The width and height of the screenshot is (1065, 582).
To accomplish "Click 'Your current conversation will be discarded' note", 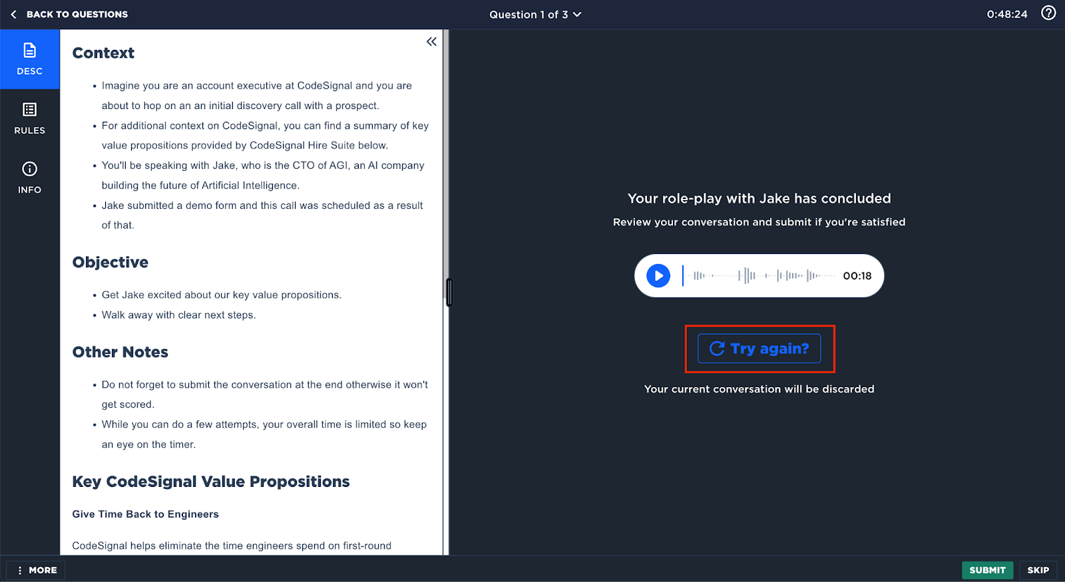I will pos(759,389).
